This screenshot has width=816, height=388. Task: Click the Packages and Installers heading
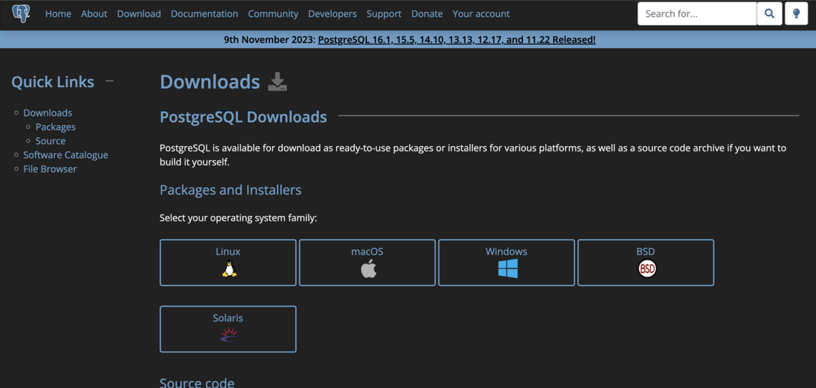pos(231,190)
